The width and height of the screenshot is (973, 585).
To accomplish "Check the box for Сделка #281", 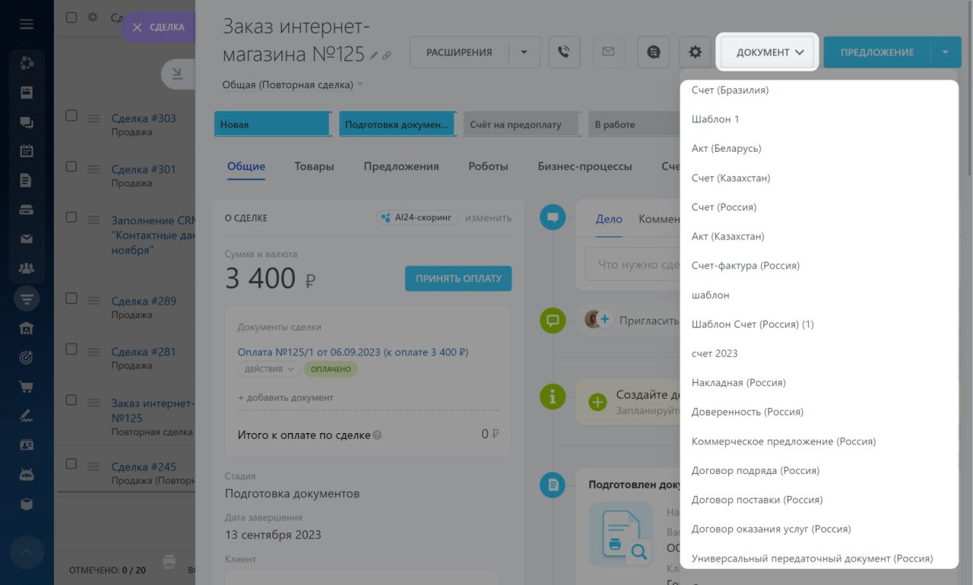I will coord(71,349).
